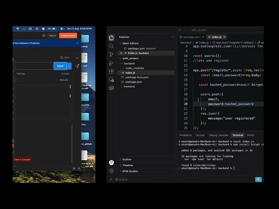
Task: Click code line 20 password:hashed_password
Action: tap(231, 104)
